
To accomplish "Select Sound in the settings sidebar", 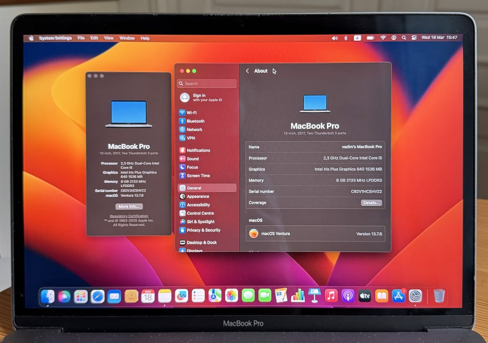I will (189, 159).
